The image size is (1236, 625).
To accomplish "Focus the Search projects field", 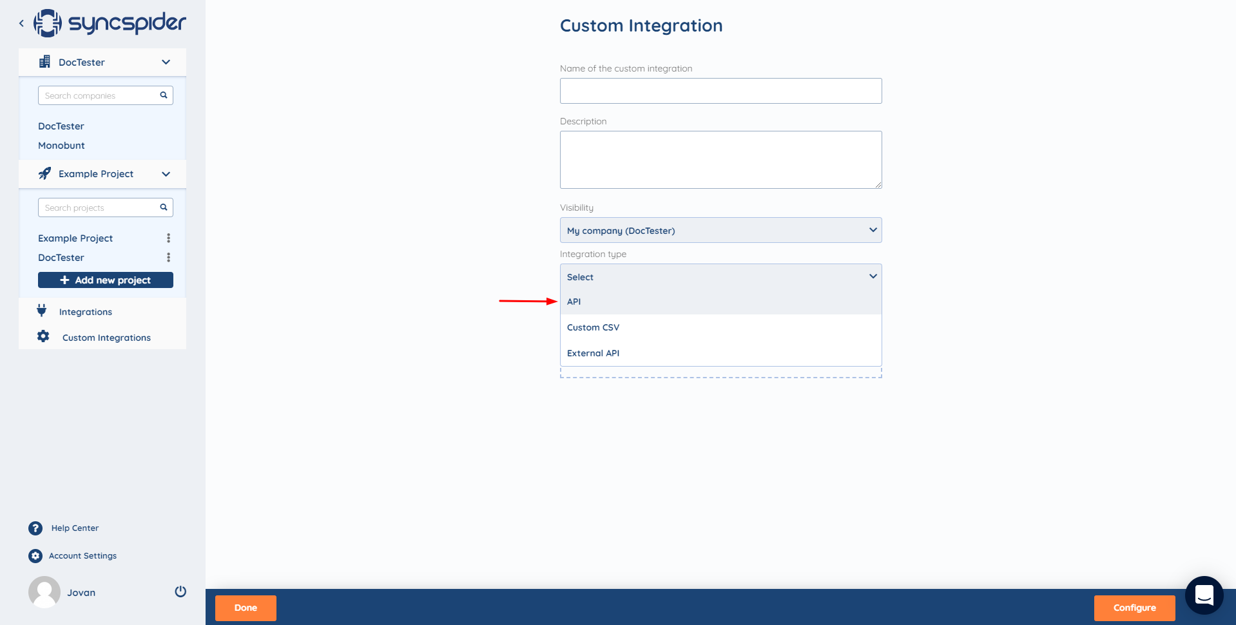I will (x=106, y=207).
